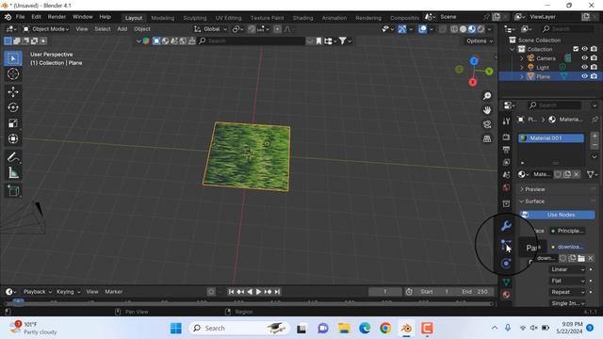This screenshot has width=603, height=339.
Task: Expand the Light item in outliner
Action: 522,67
